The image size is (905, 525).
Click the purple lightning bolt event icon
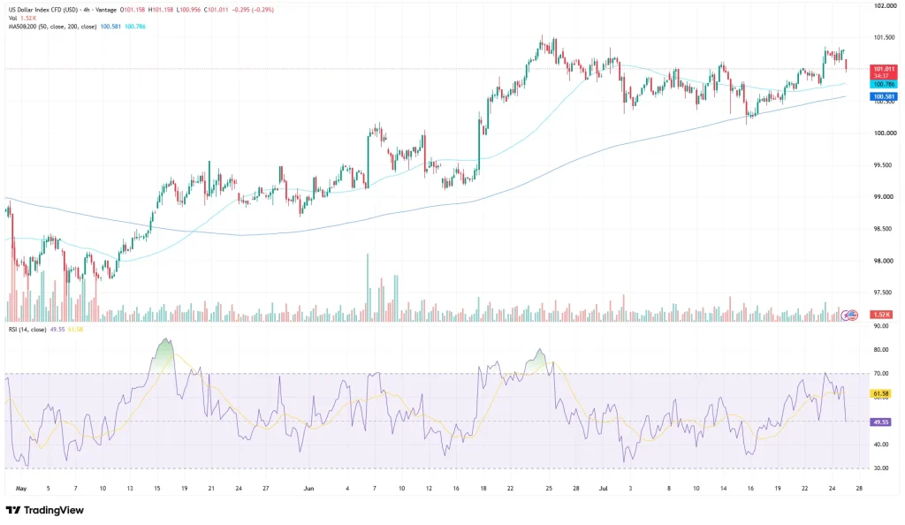pyautogui.click(x=844, y=315)
